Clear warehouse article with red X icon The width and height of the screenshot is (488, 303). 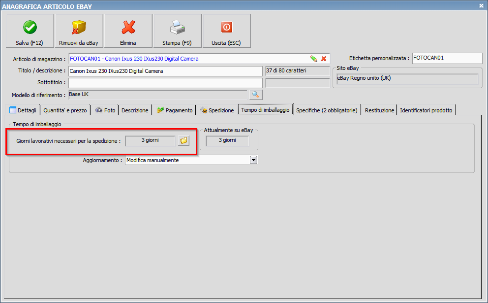(x=324, y=59)
